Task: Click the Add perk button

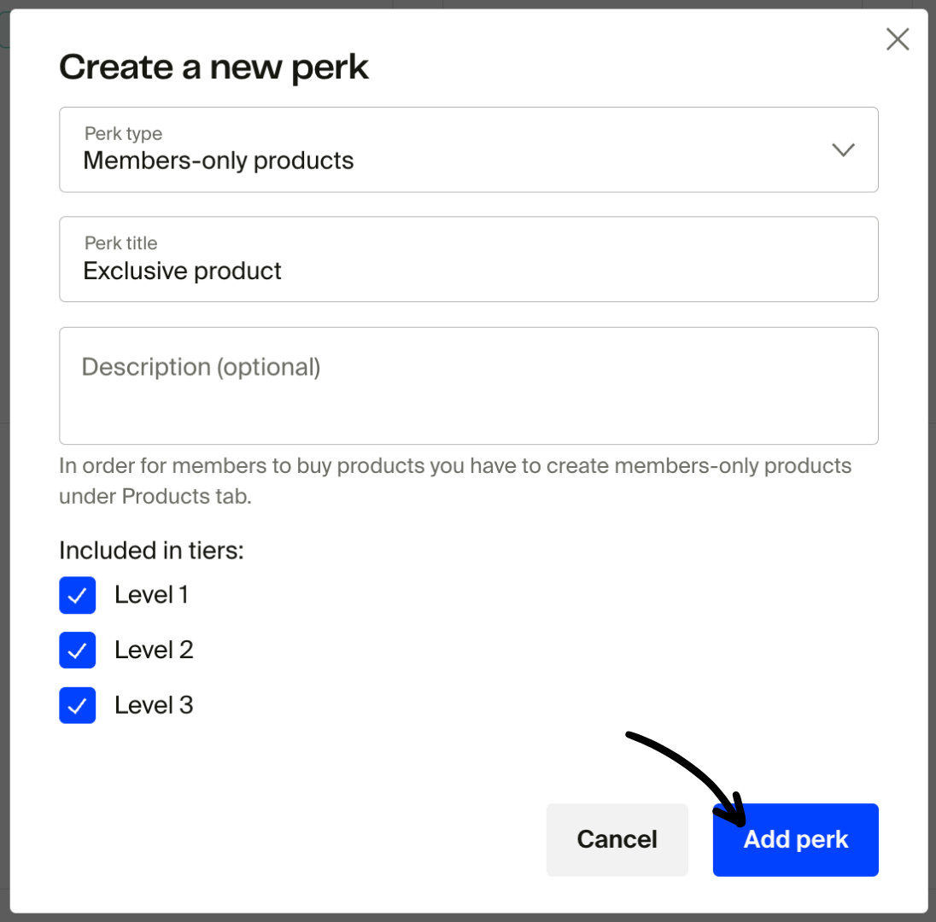Action: point(795,839)
